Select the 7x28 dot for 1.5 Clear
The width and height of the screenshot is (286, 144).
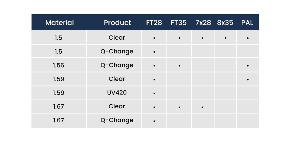(x=202, y=38)
